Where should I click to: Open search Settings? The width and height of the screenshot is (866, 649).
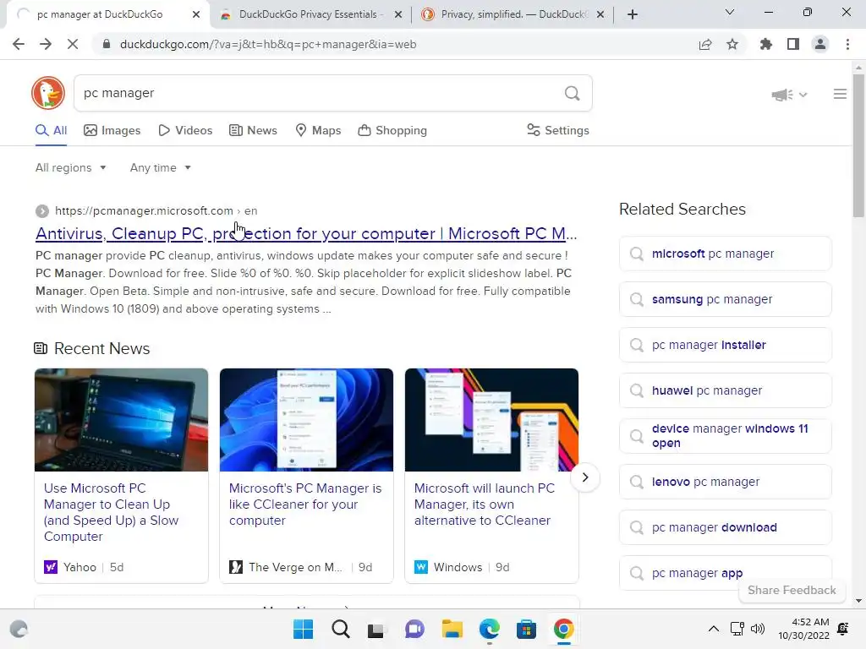click(x=558, y=131)
